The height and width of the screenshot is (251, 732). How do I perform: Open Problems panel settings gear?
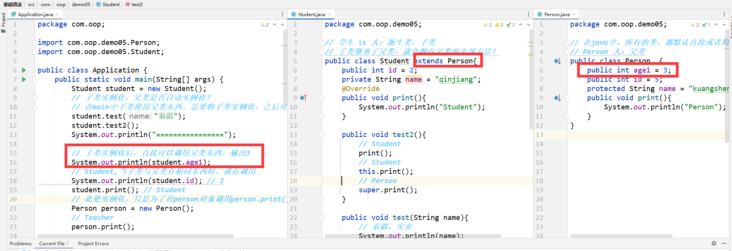[x=714, y=243]
